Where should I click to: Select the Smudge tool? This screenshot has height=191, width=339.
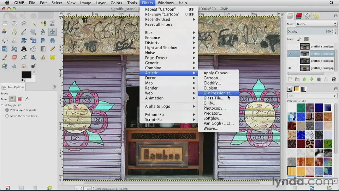pyautogui.click(x=24, y=66)
